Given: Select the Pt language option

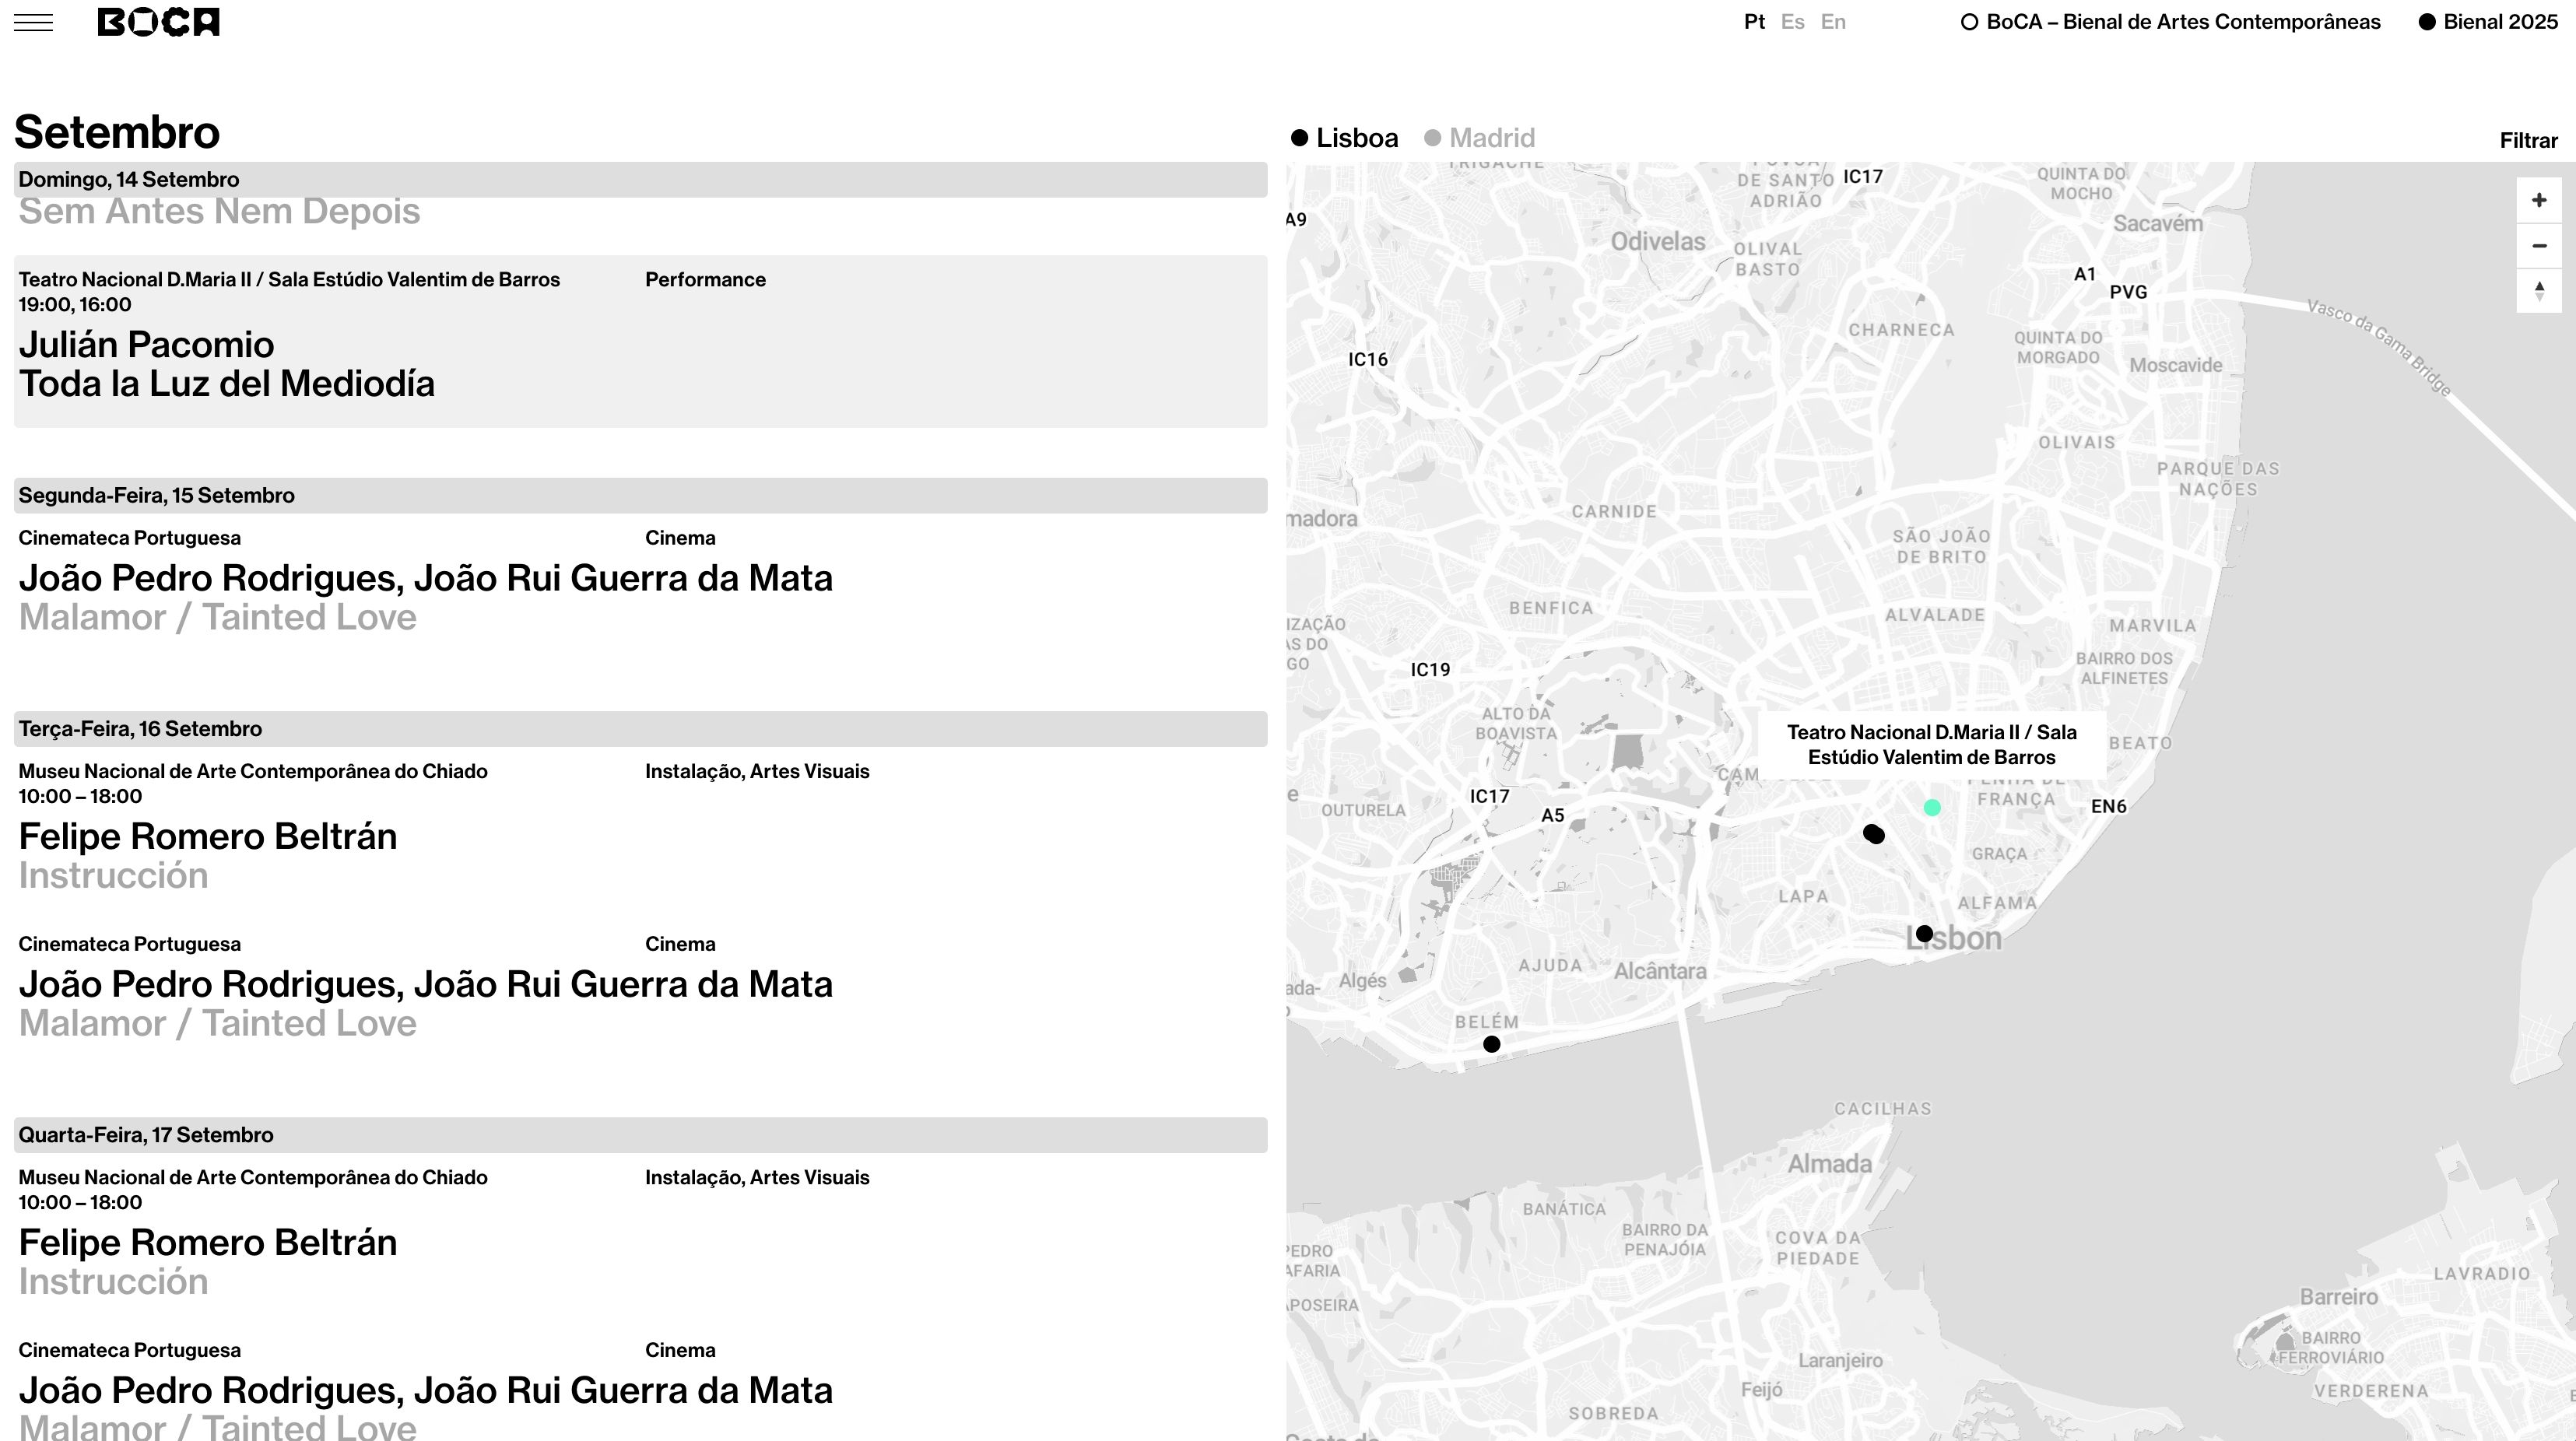Looking at the screenshot, I should point(1754,22).
